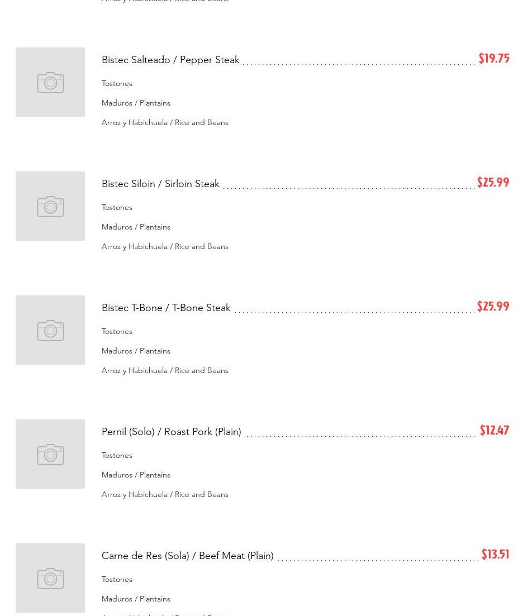Pick Maduros / Plantains under Carne de Res
The width and height of the screenshot is (528, 616).
[136, 599]
